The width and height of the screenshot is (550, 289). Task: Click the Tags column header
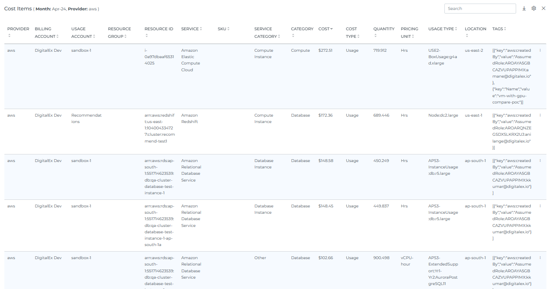[x=499, y=29]
